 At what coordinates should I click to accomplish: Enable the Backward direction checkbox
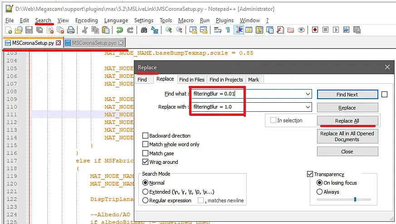(145, 136)
